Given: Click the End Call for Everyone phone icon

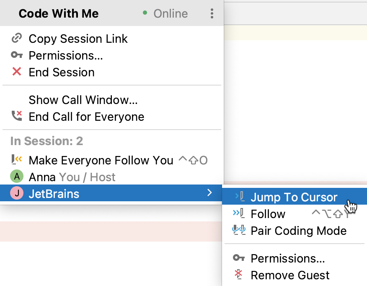Looking at the screenshot, I should pyautogui.click(x=16, y=116).
